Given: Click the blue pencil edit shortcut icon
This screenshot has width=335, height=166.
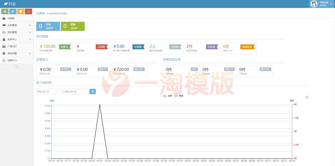Looking at the screenshot, I should tap(12, 11).
